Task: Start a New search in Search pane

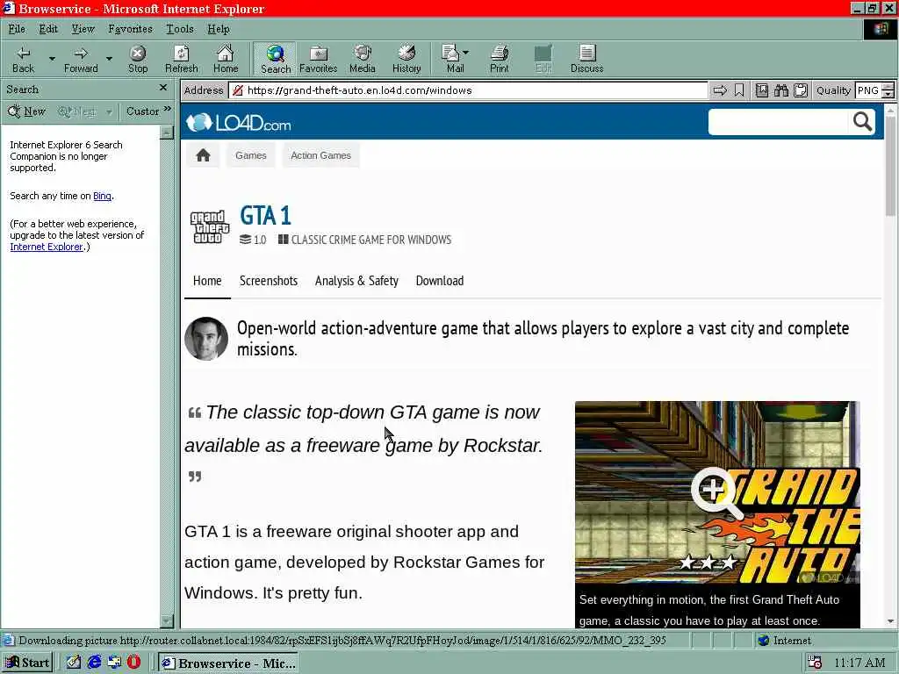Action: (27, 111)
